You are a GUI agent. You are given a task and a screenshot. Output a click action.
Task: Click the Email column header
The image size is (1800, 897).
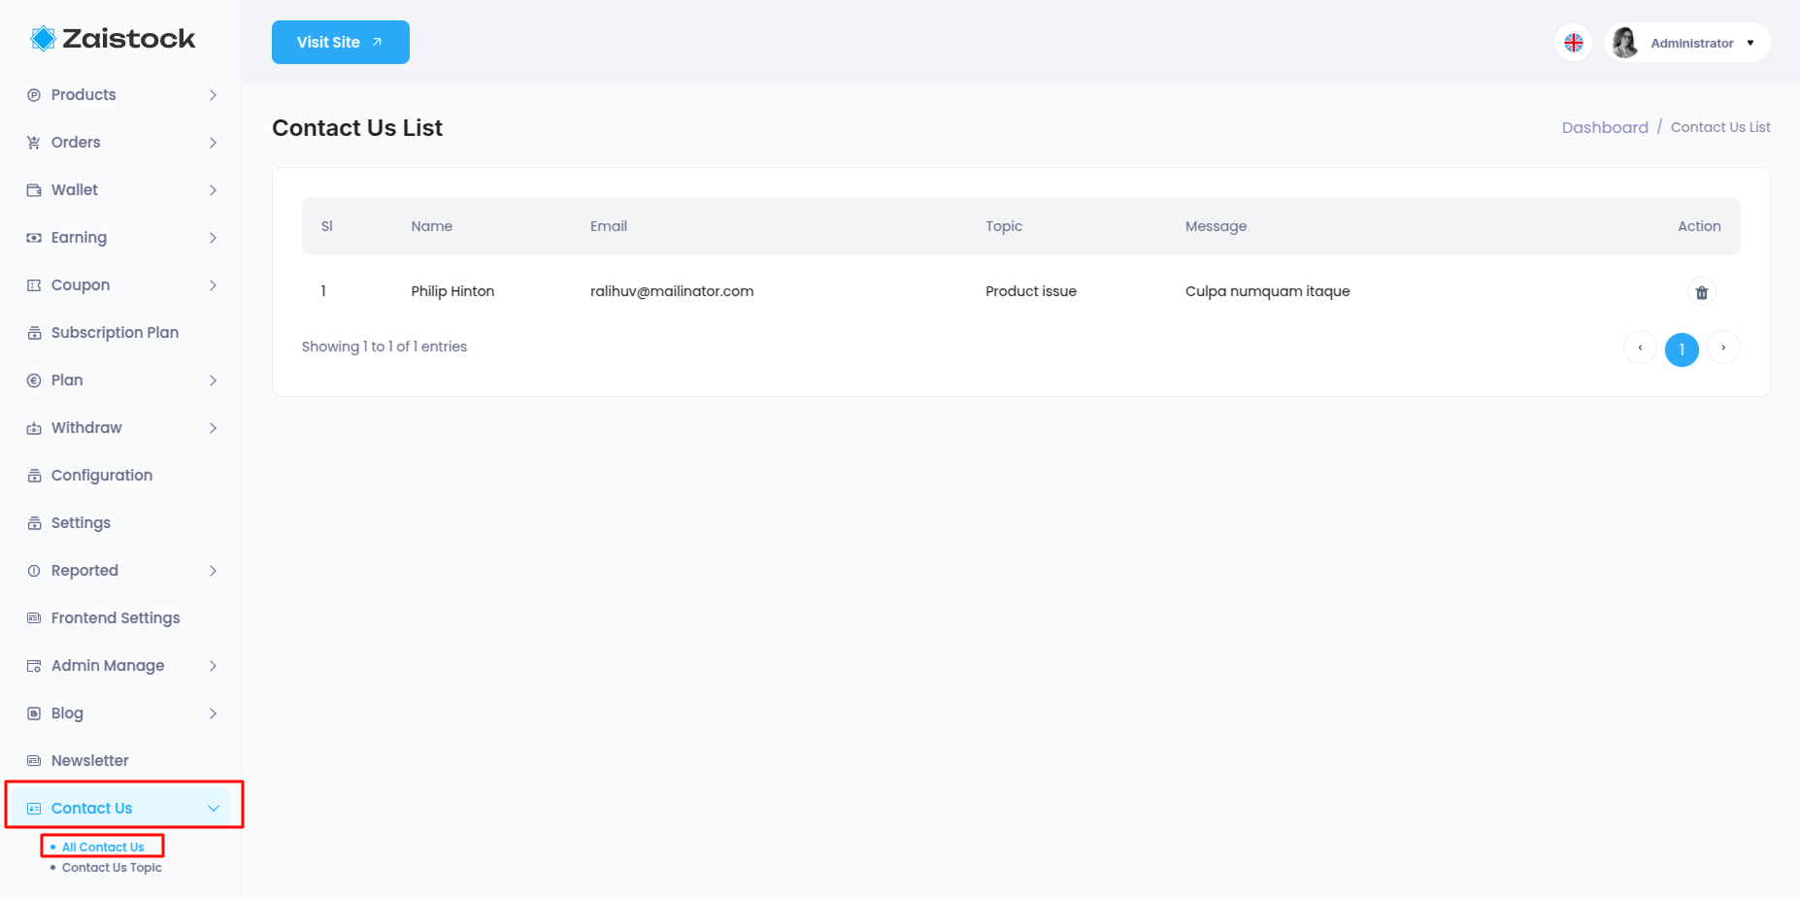[609, 226]
